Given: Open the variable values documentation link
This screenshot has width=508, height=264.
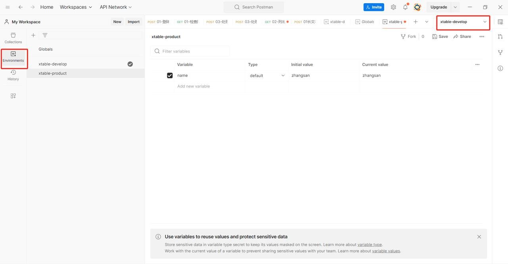Looking at the screenshot, I should point(386,251).
